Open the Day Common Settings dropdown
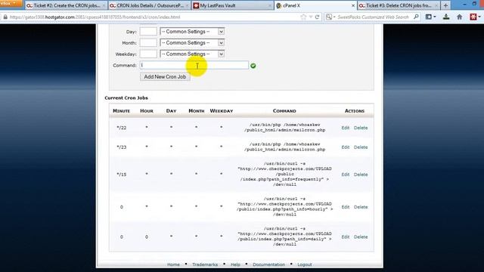Screen dimensions: 484x272 click(x=192, y=32)
